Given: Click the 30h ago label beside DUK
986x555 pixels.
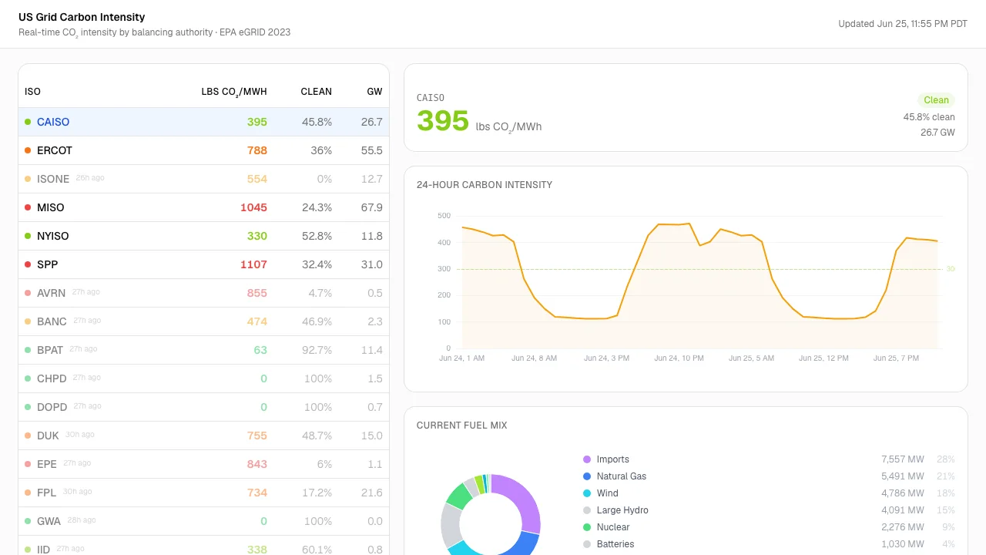Looking at the screenshot, I should pos(80,435).
